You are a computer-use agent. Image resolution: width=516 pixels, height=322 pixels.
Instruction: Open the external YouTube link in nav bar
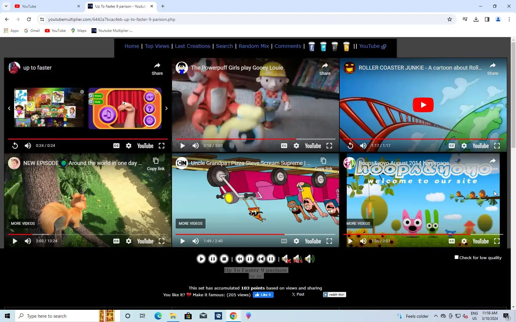(373, 46)
